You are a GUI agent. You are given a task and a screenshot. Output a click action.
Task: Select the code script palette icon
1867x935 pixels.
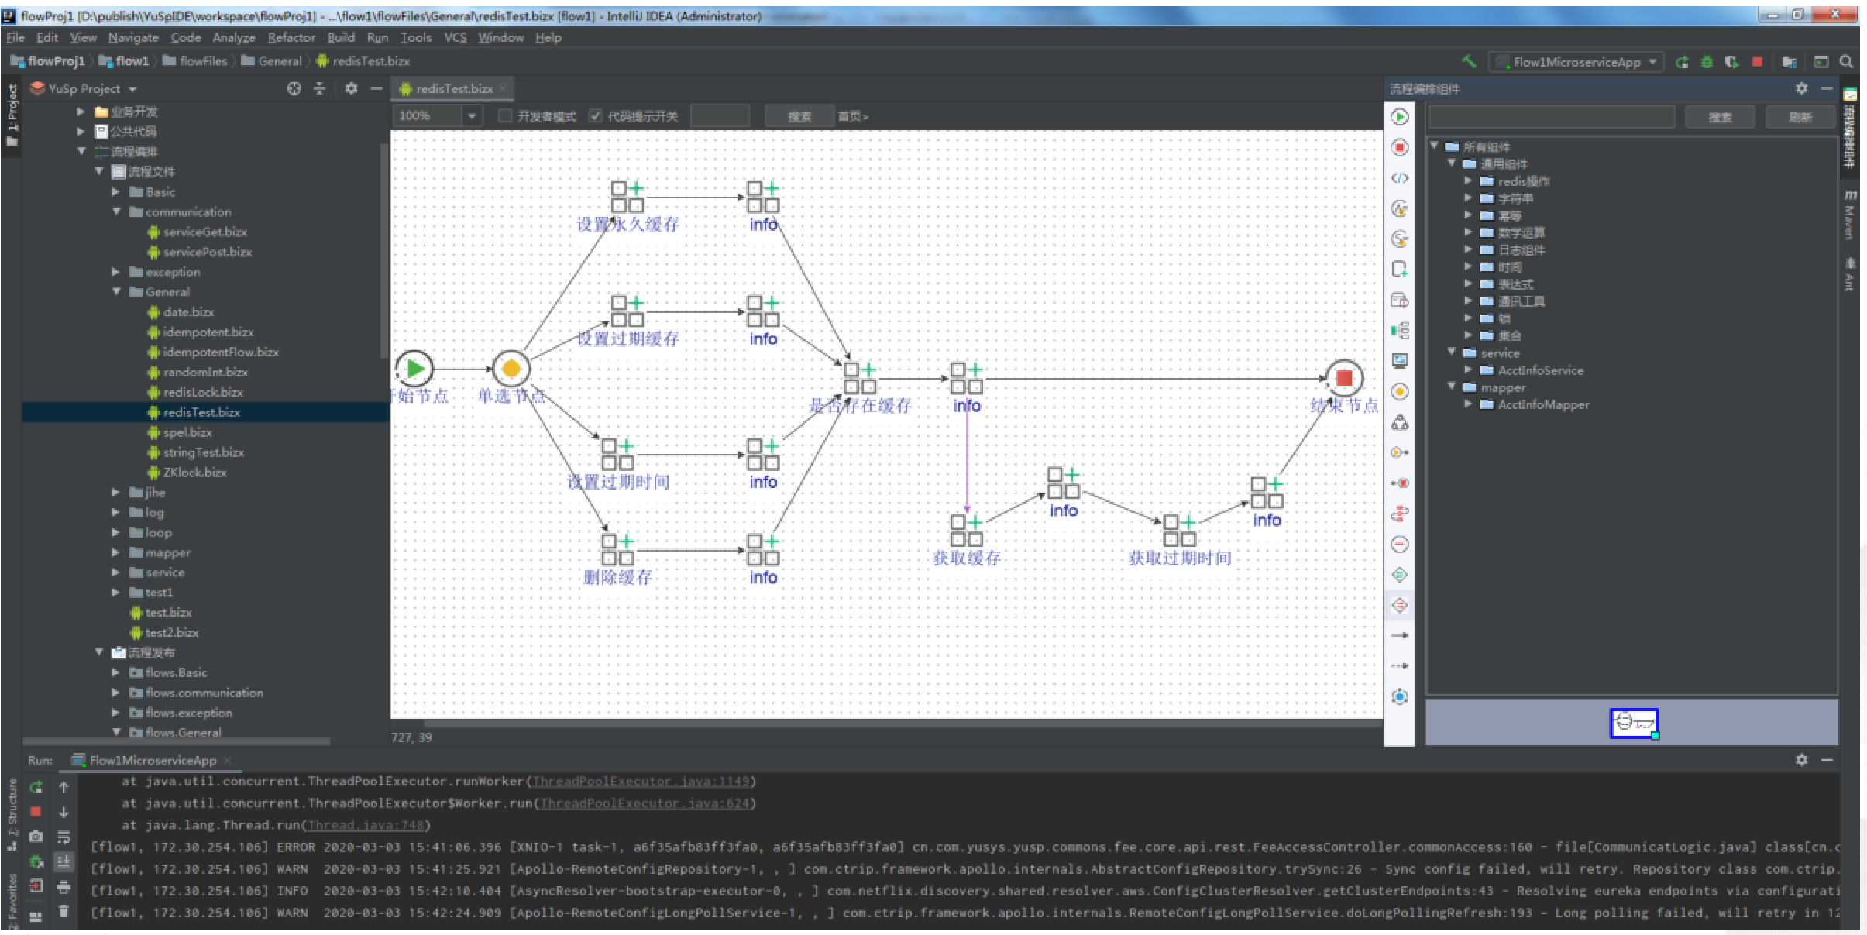(x=1399, y=178)
